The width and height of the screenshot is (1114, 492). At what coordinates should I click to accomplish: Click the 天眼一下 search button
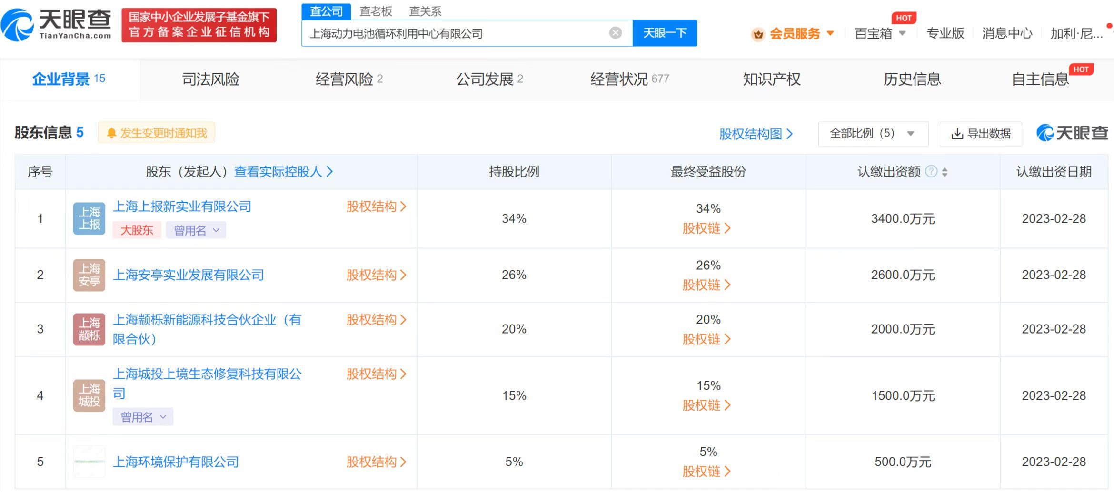[x=665, y=33]
